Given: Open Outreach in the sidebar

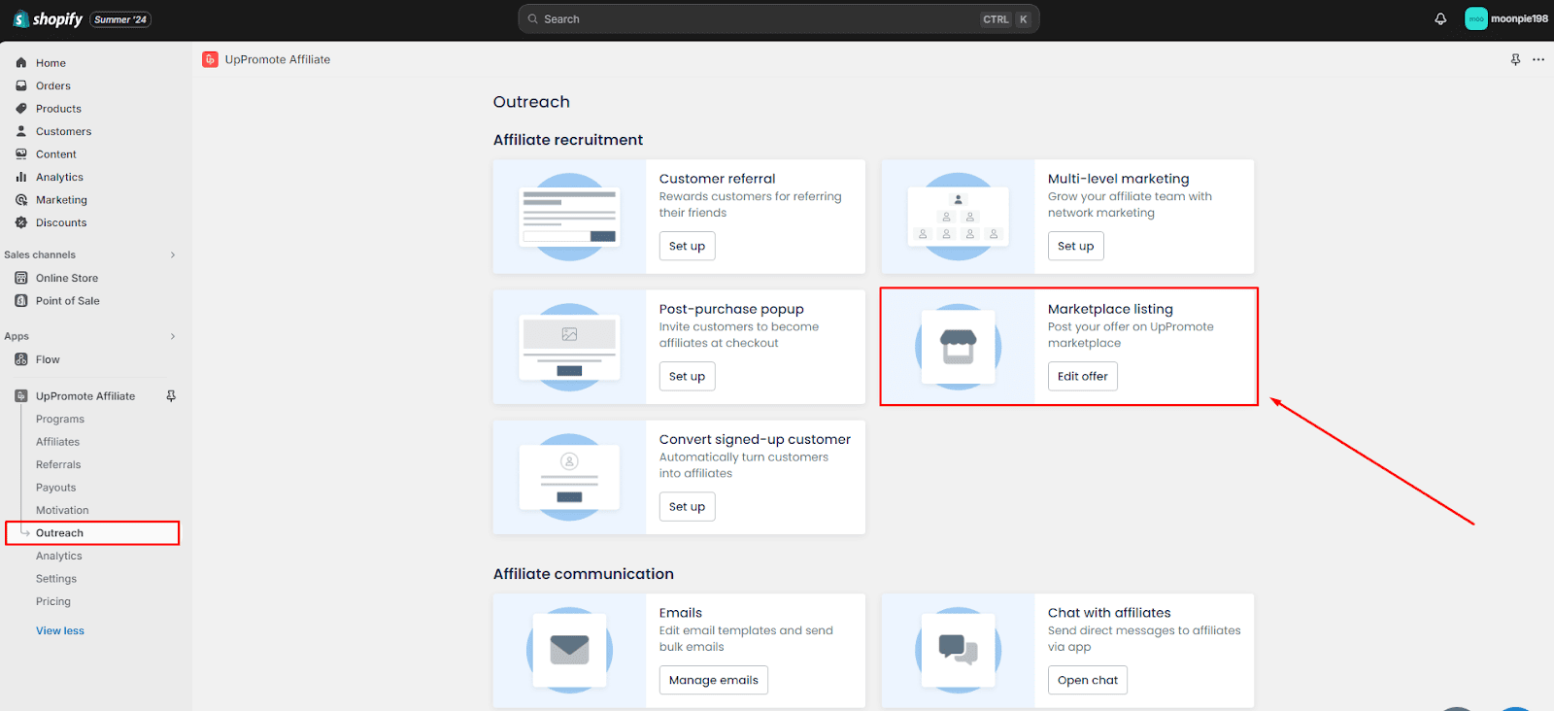Looking at the screenshot, I should point(59,533).
